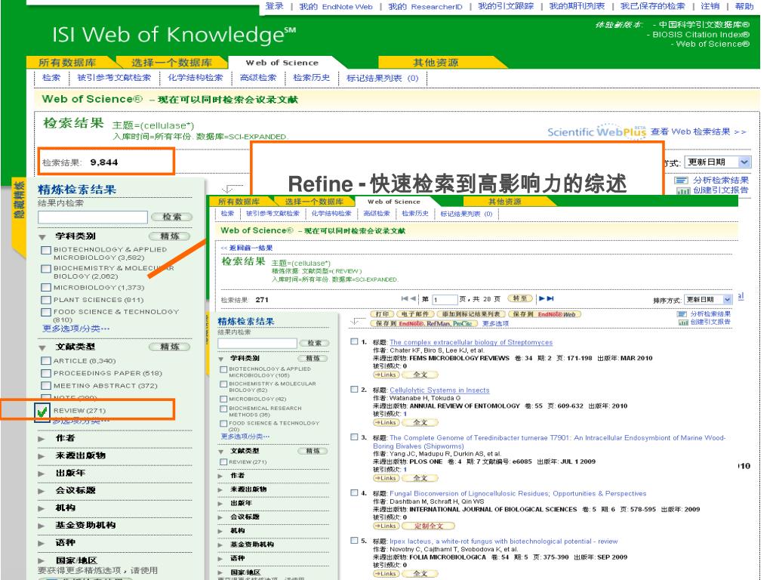The height and width of the screenshot is (580, 773).
Task: Click the 转至 page button
Action: coord(519,298)
